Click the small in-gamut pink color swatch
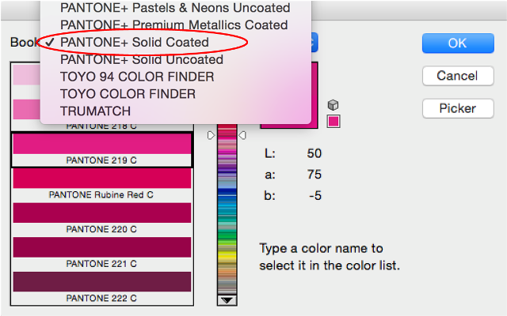Viewport: 507px width, 316px height. click(334, 122)
